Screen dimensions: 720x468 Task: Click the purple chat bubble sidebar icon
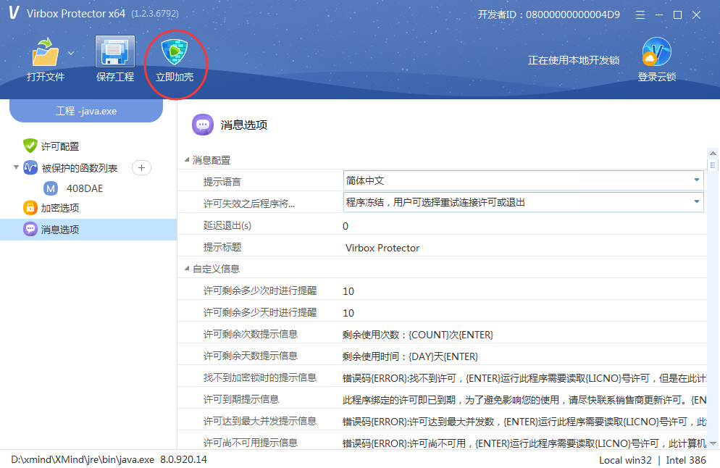tap(30, 229)
